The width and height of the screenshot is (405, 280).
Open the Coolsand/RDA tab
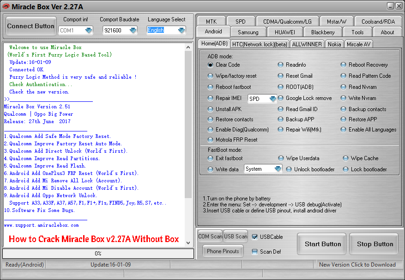pyautogui.click(x=378, y=21)
